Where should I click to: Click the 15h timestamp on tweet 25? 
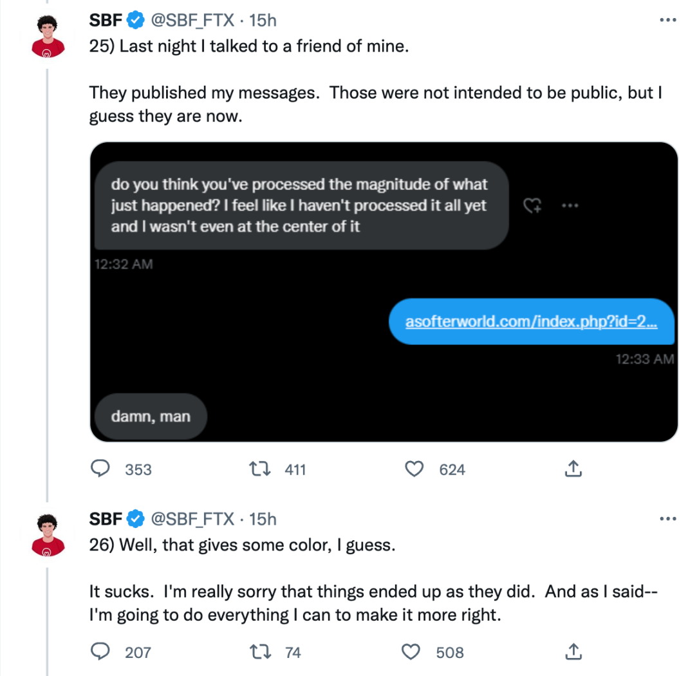tap(263, 20)
